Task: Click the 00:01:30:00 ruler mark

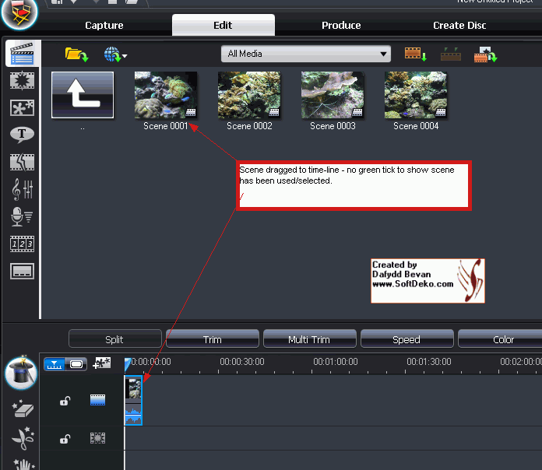Action: click(x=429, y=362)
